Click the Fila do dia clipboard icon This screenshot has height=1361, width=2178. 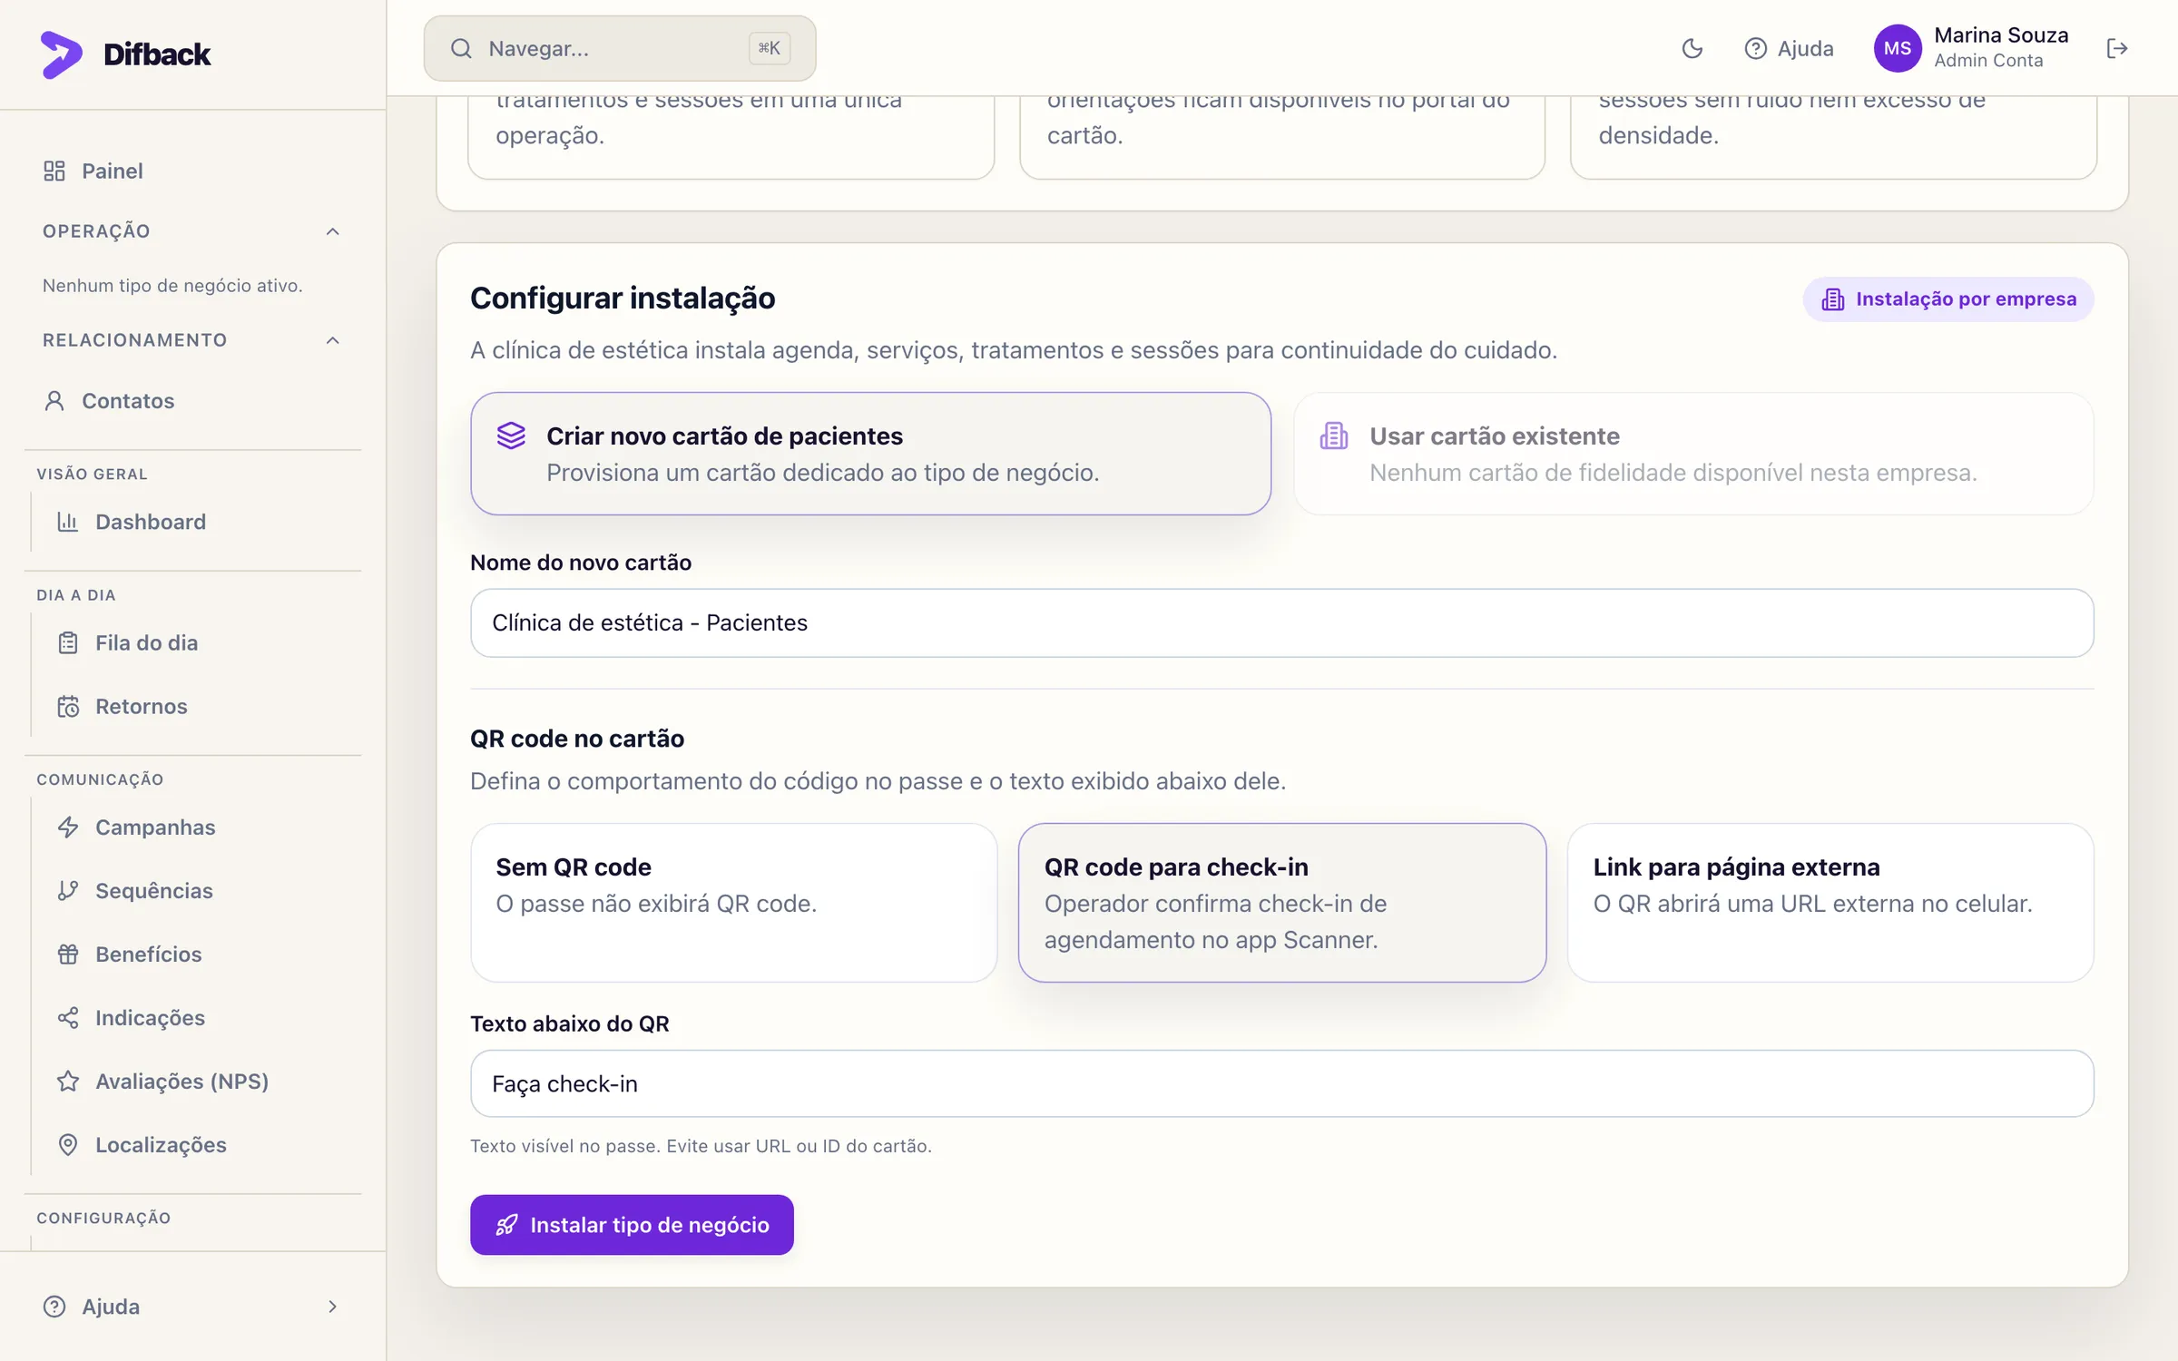click(x=68, y=642)
